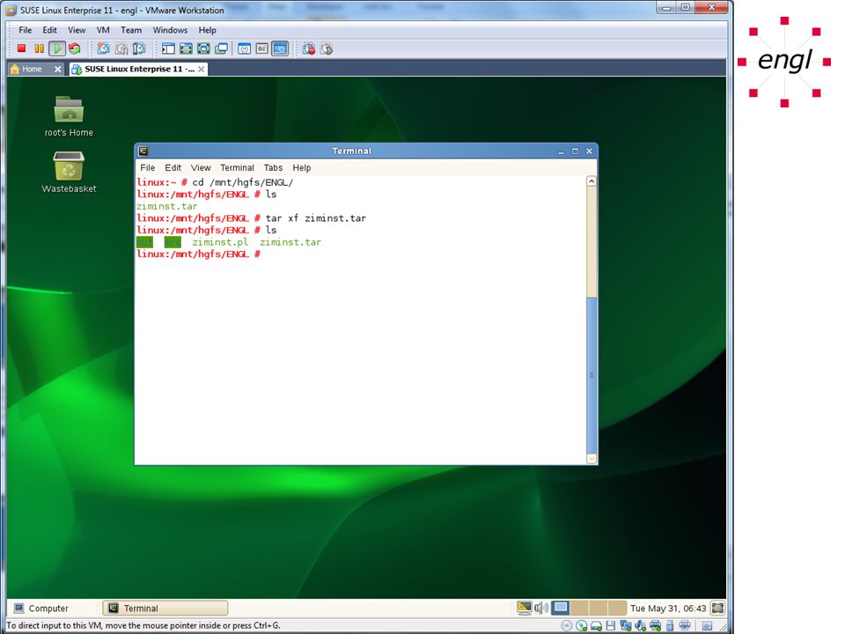Image resolution: width=845 pixels, height=634 pixels.
Task: Click the 'cd /mnt/hgfs/ENGL/' command text
Action: click(x=243, y=182)
